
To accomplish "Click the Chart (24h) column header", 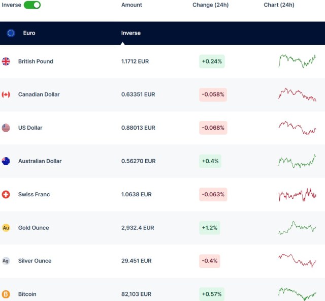I will click(x=279, y=5).
